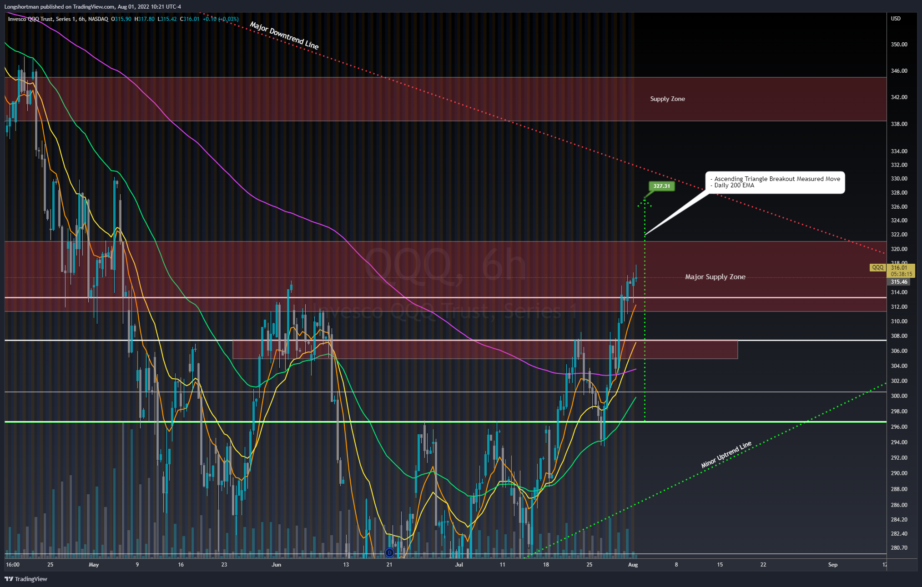Image resolution: width=922 pixels, height=587 pixels.
Task: Click the upper Supply Zone label
Action: click(x=667, y=99)
